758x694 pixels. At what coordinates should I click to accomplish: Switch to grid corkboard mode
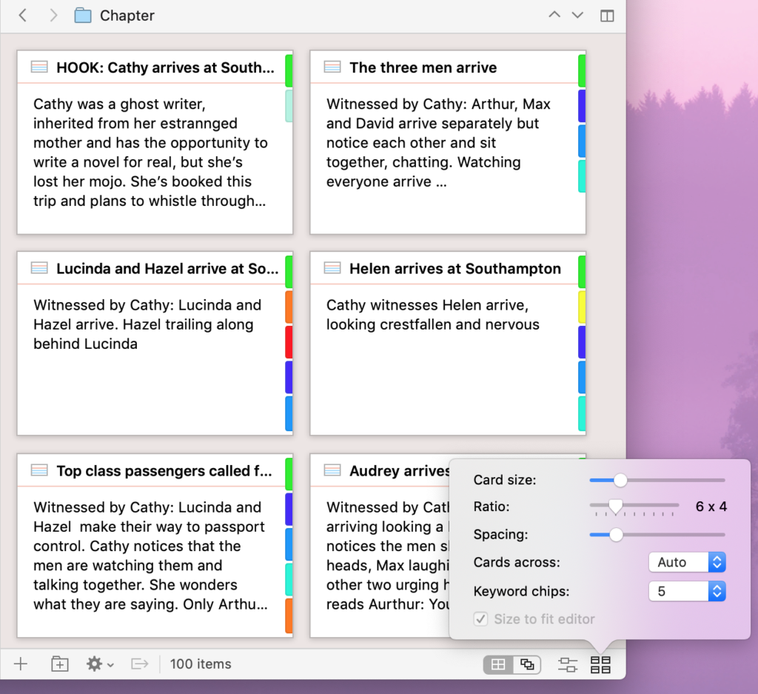click(x=498, y=665)
